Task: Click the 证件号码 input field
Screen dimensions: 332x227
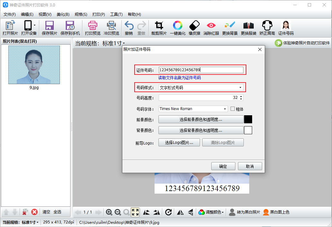Action: coord(201,70)
